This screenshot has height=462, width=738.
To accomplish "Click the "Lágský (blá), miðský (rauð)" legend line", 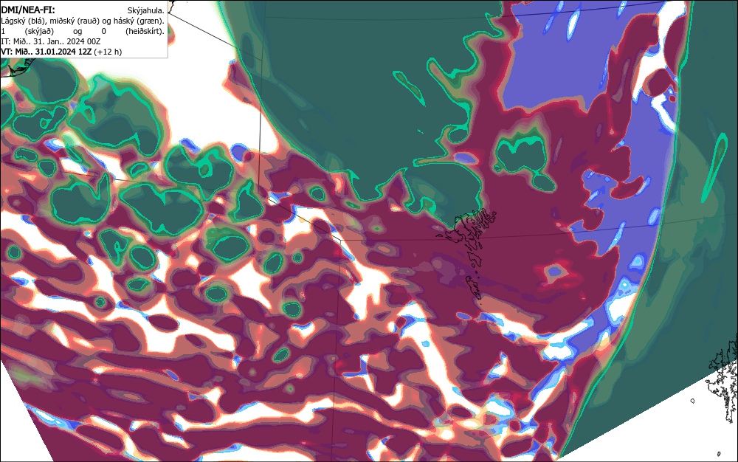I will click(x=83, y=21).
